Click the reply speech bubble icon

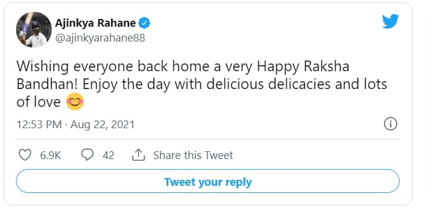tap(87, 155)
